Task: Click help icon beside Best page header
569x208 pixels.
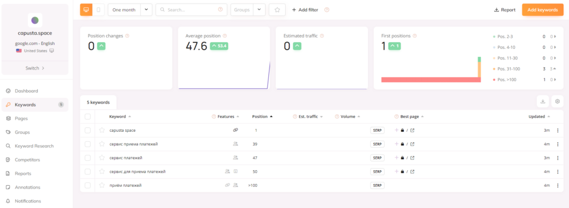Action: (397, 117)
